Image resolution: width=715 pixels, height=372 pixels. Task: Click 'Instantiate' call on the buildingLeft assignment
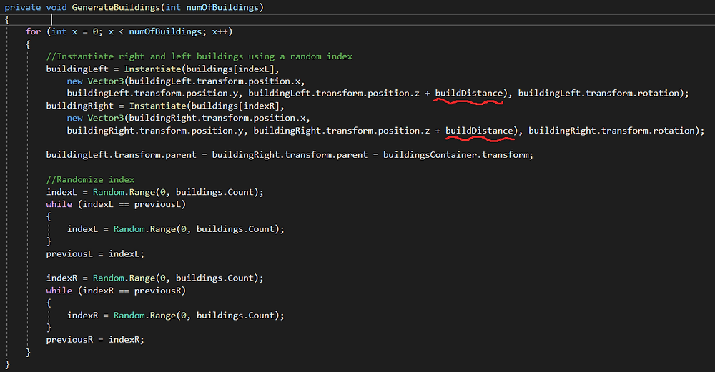point(152,69)
